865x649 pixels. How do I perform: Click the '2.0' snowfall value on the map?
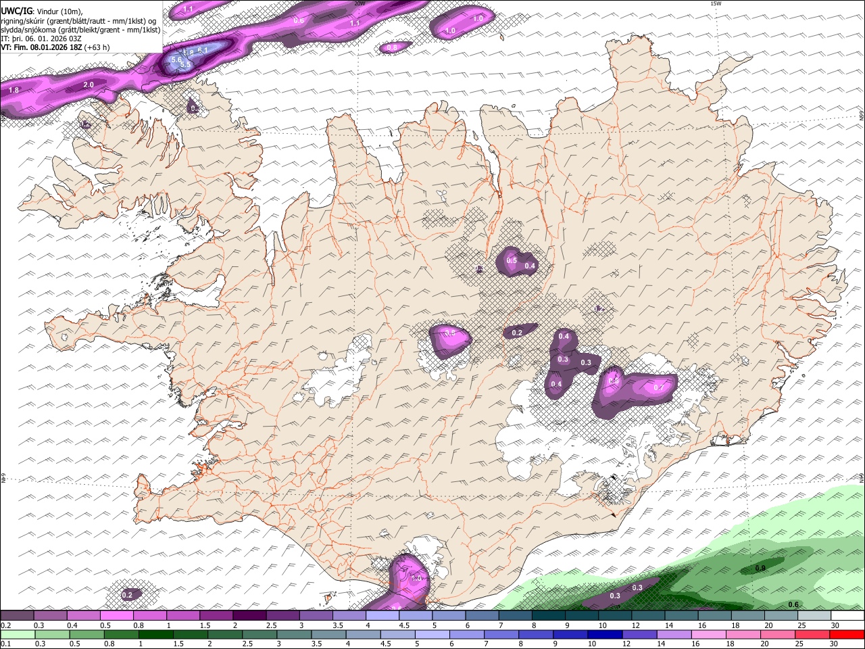pyautogui.click(x=89, y=85)
